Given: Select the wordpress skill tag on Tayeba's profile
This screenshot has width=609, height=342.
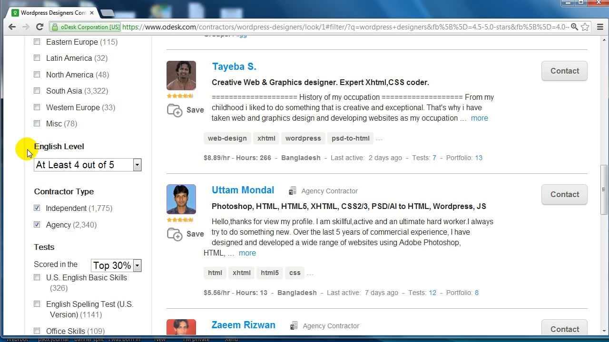Looking at the screenshot, I should click(x=303, y=138).
